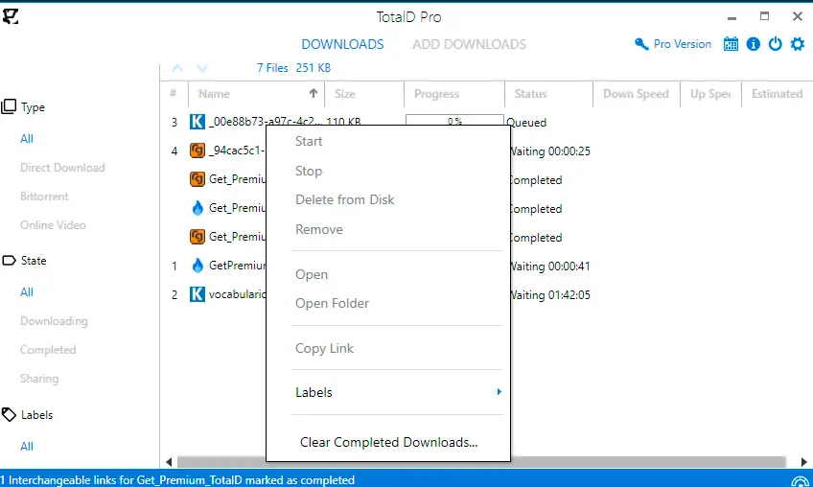Click the status bar interchangeable links message

coord(177,480)
